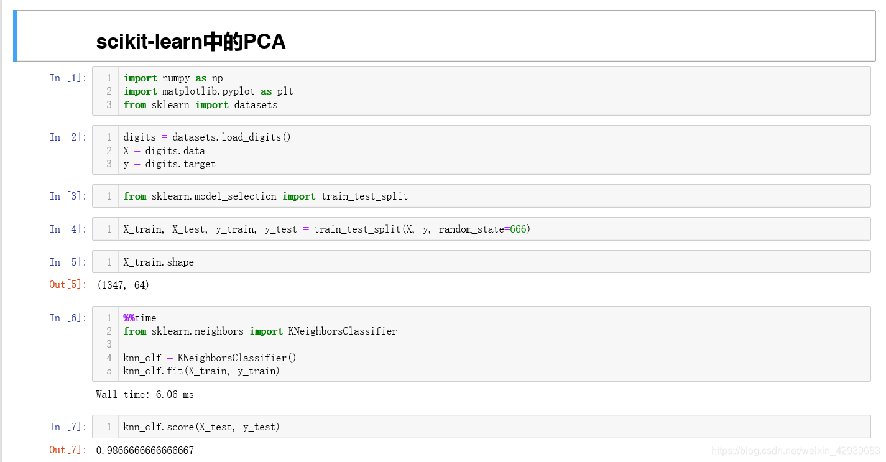Viewport: 886px width, 462px height.
Task: Click the 'digits = datasets.load_digits()' line
Action: click(207, 137)
